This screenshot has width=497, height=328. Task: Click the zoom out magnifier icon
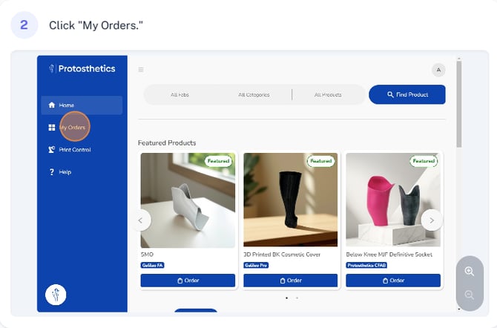[x=470, y=295]
